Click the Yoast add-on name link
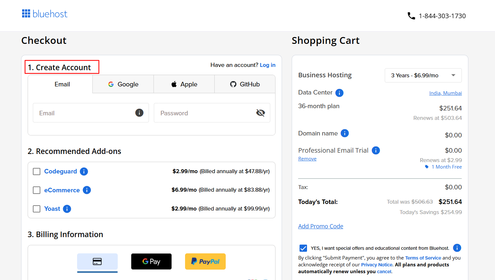495x280 pixels. click(x=52, y=209)
